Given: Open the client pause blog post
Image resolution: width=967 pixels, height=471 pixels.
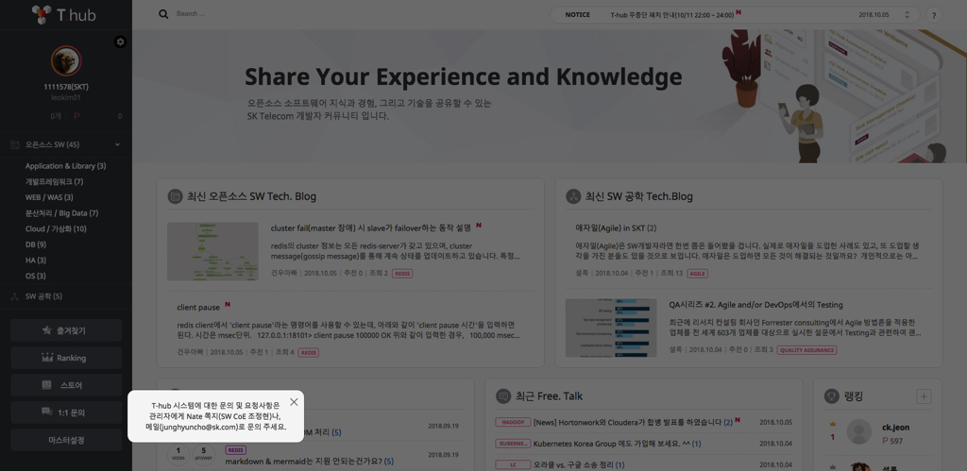Looking at the screenshot, I should [198, 307].
